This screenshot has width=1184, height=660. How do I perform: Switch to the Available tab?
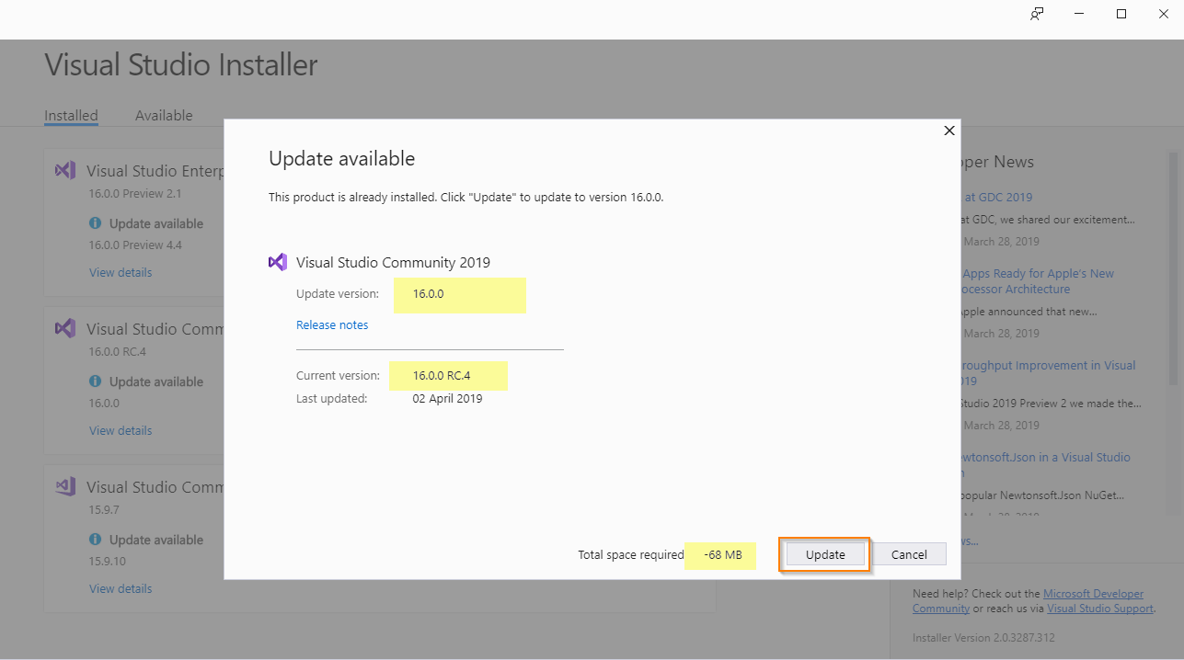click(164, 116)
